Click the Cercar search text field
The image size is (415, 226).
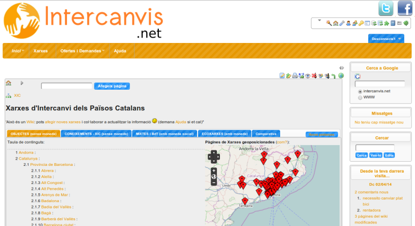pyautogui.click(x=375, y=148)
